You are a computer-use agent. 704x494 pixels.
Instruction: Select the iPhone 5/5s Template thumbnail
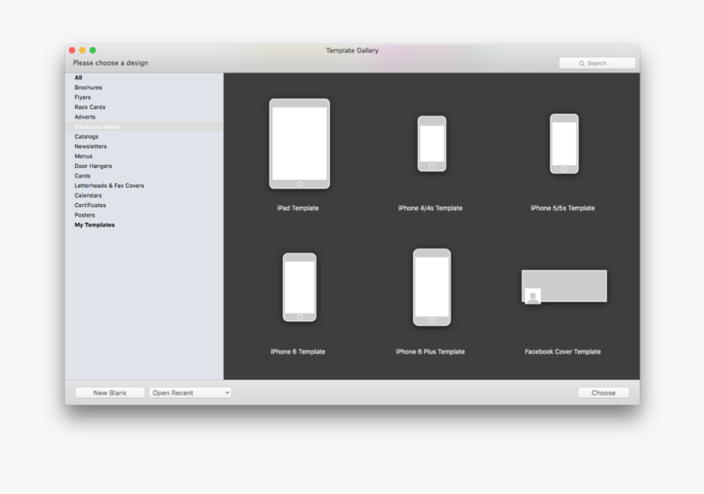pyautogui.click(x=564, y=144)
